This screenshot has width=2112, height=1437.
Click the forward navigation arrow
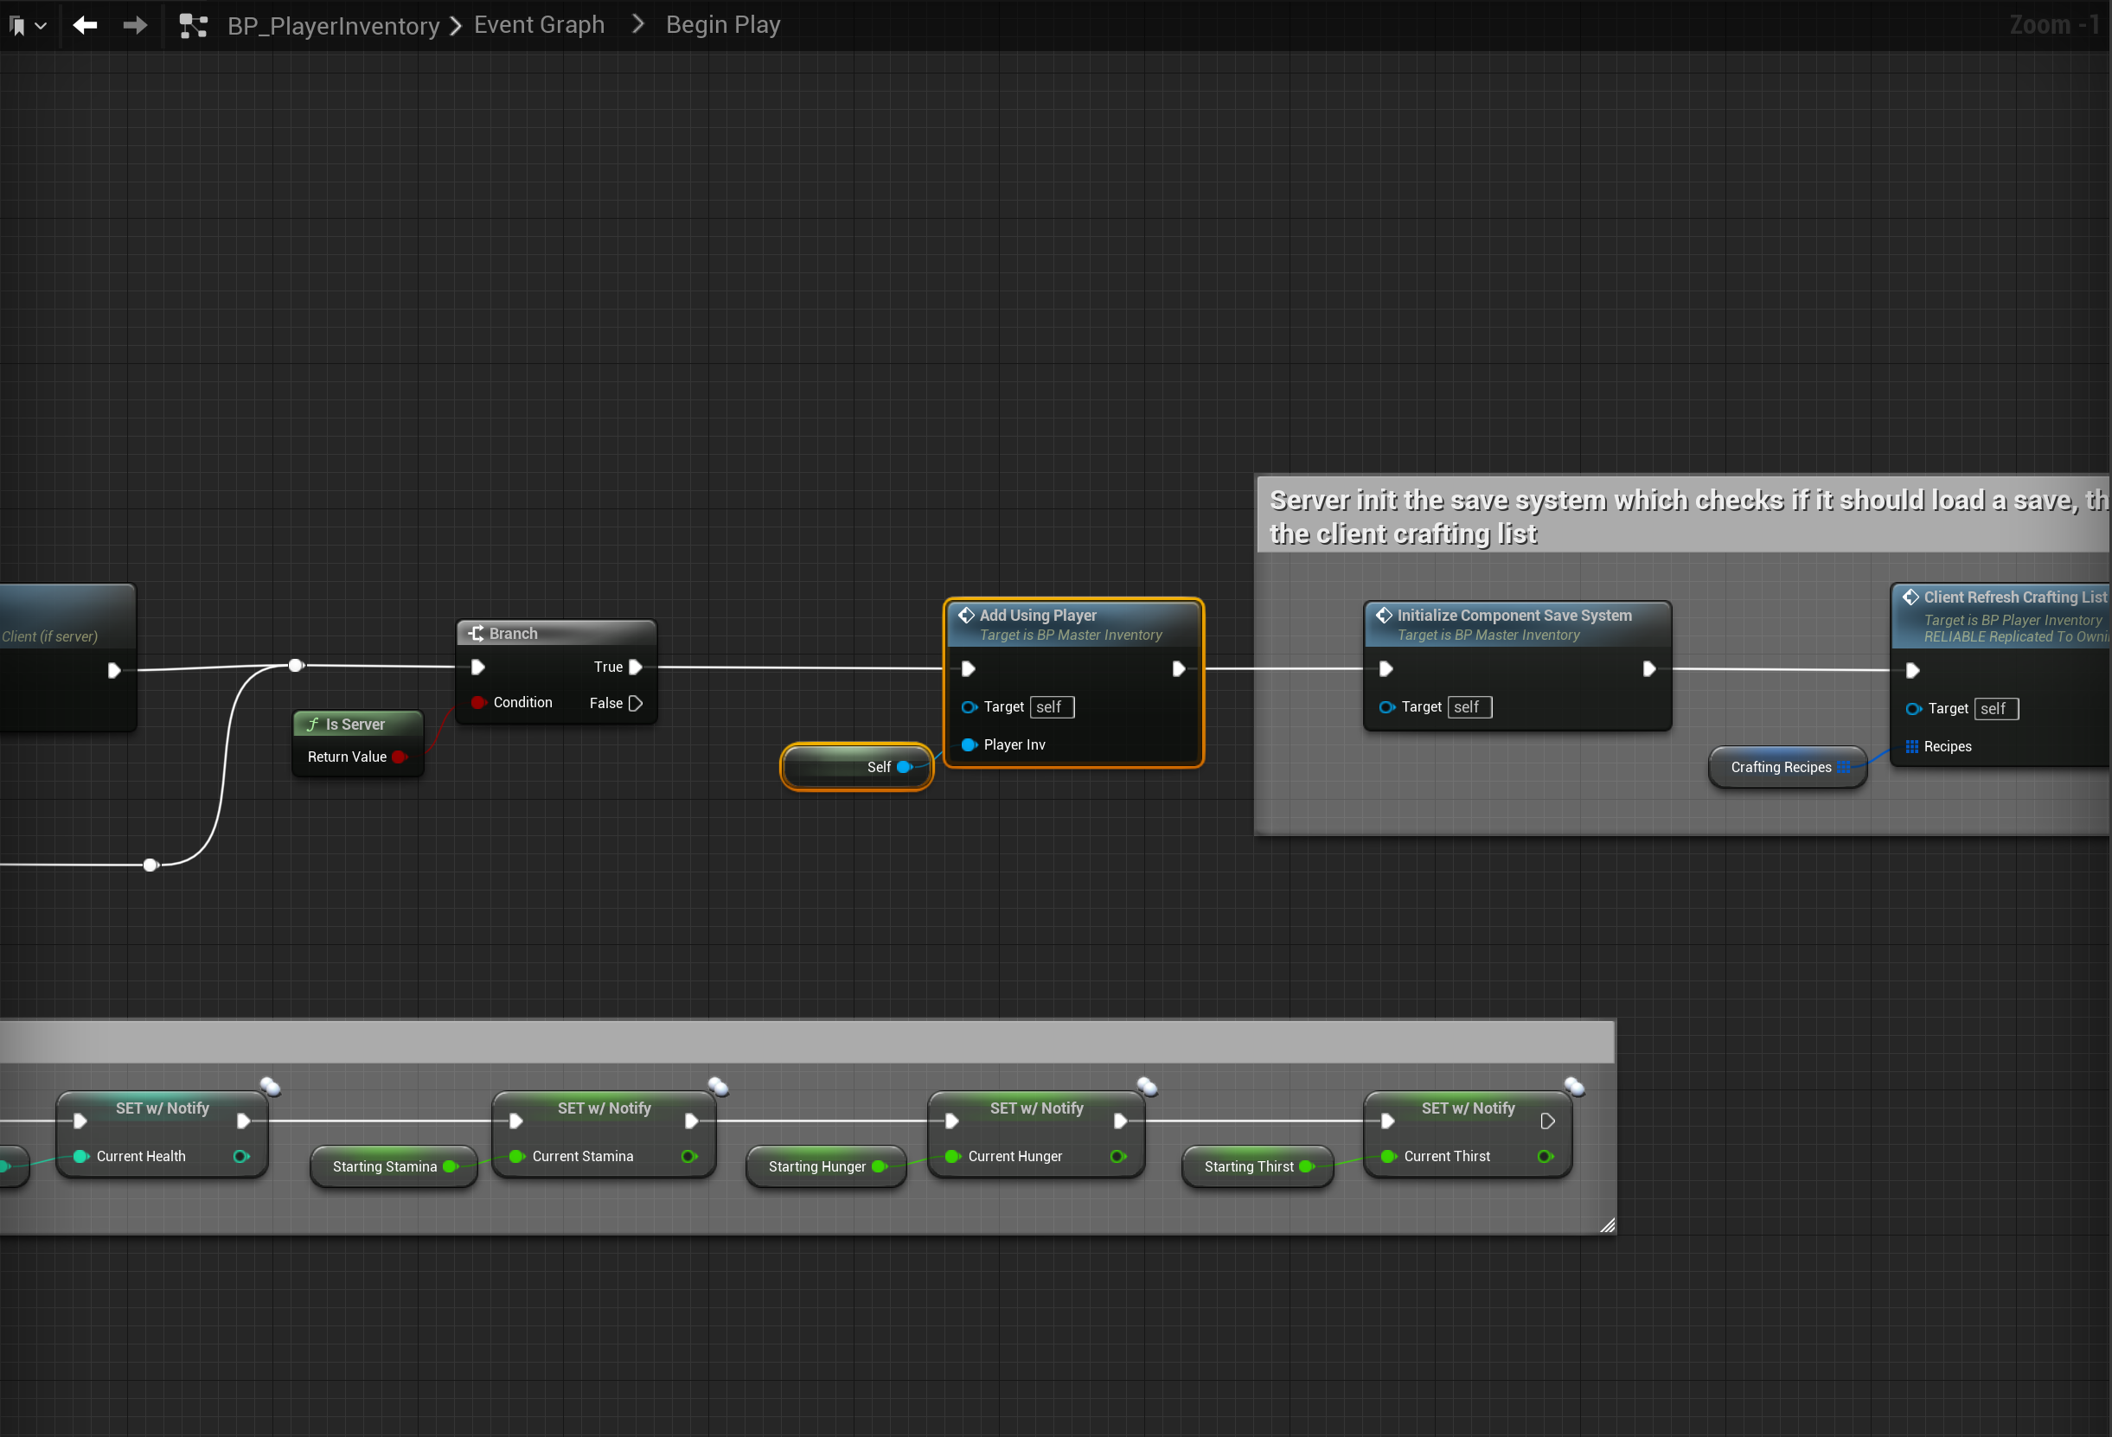pos(135,25)
